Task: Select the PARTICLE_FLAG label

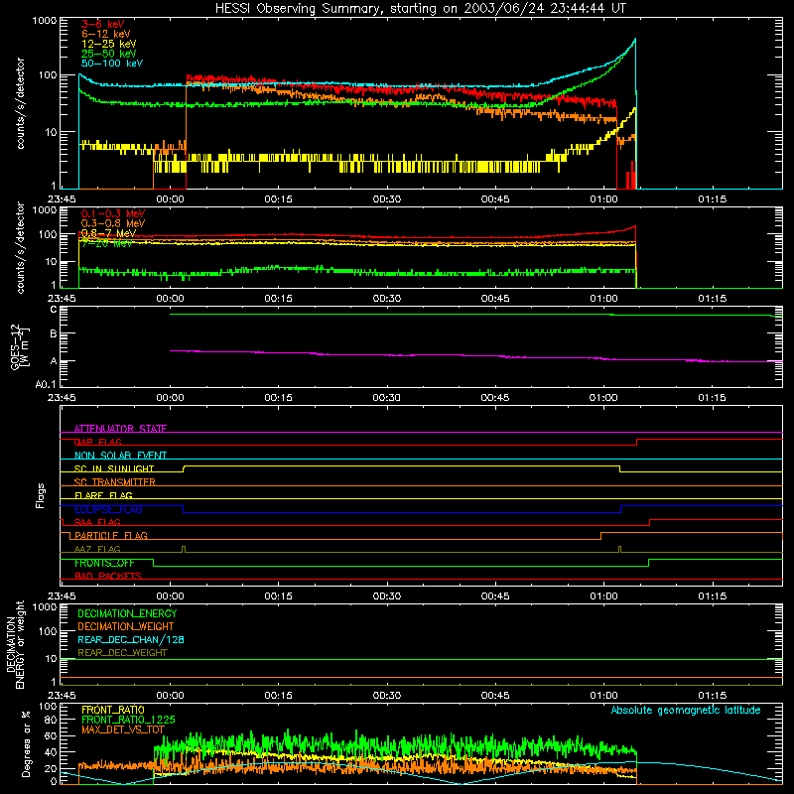Action: pos(111,536)
